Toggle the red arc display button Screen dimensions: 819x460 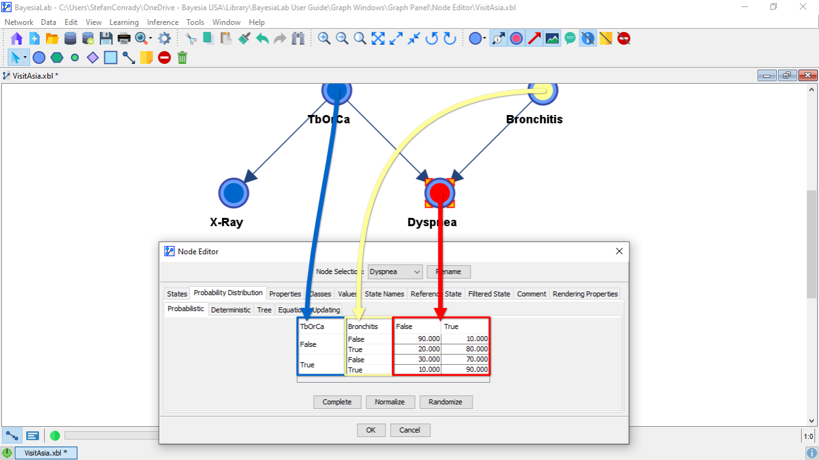coord(534,38)
